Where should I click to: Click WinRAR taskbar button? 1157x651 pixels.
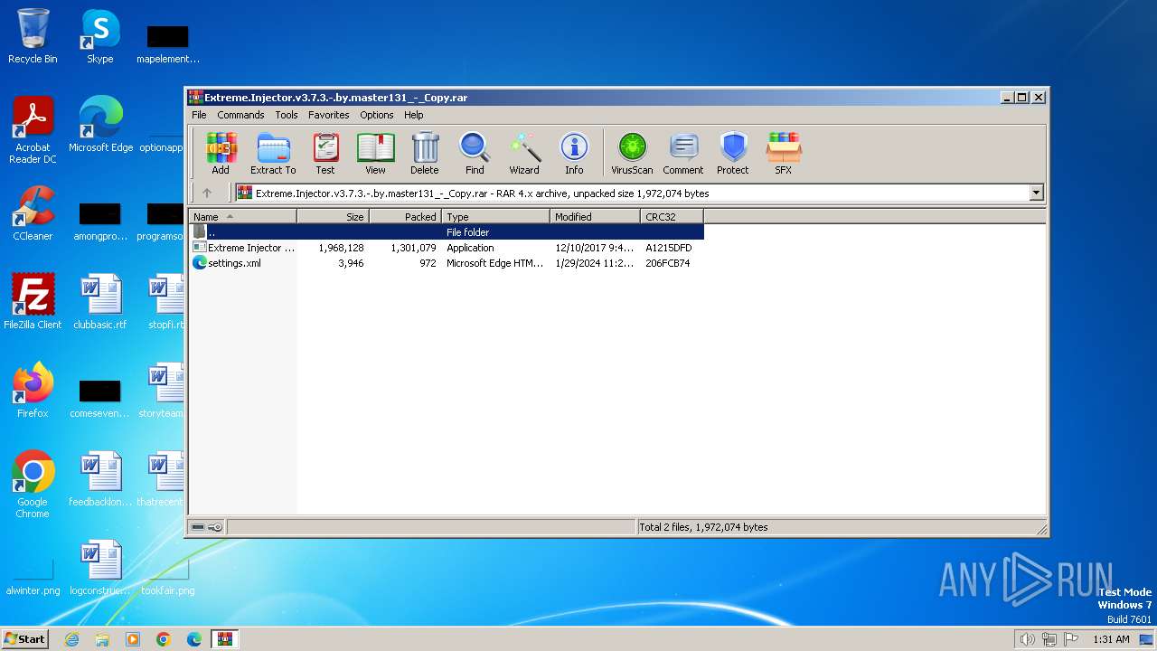point(224,639)
